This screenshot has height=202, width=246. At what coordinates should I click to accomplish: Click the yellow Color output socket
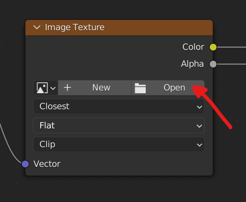pos(213,47)
